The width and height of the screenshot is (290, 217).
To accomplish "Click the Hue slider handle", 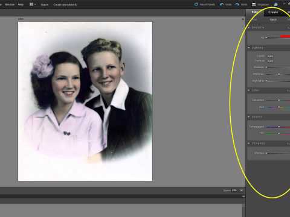I will click(279, 107).
